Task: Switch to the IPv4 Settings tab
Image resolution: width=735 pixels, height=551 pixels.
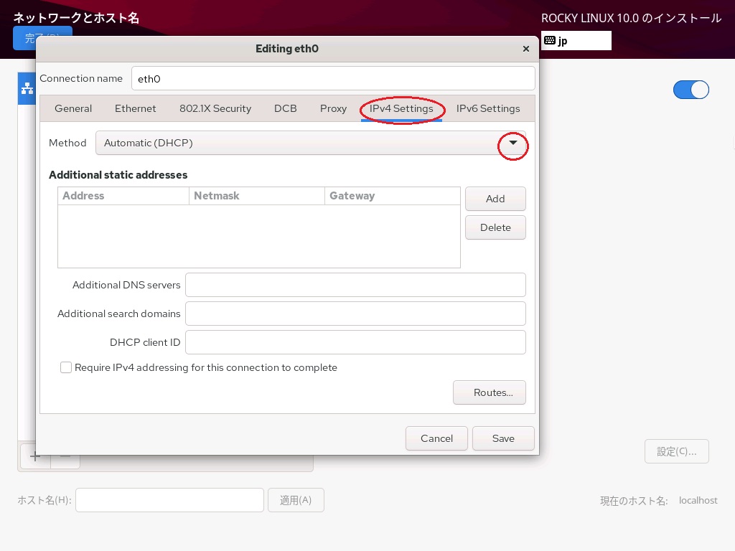Action: click(x=401, y=108)
